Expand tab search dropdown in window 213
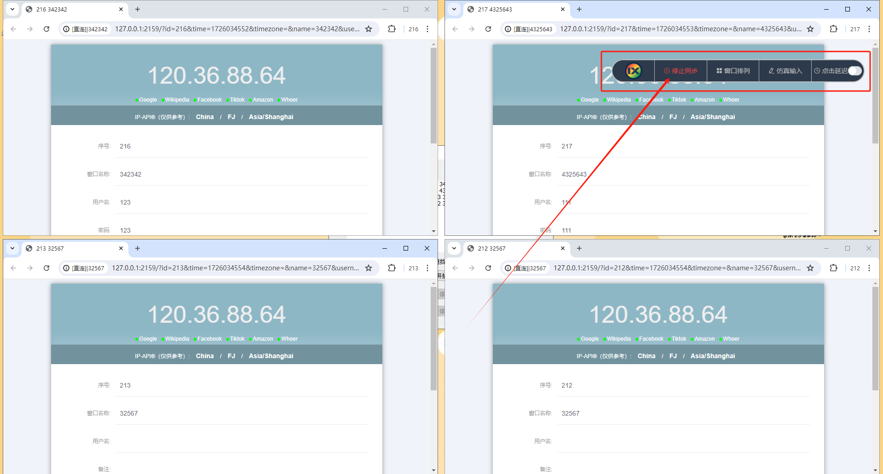This screenshot has height=474, width=883. click(x=12, y=248)
